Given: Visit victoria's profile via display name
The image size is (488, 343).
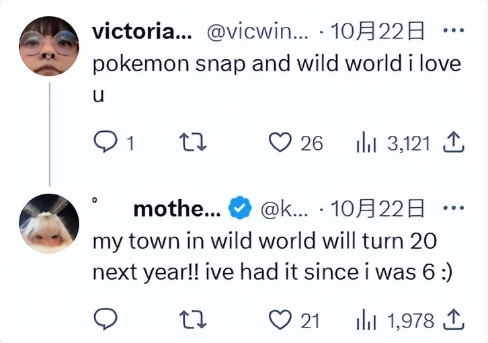Looking at the screenshot, I should (140, 31).
